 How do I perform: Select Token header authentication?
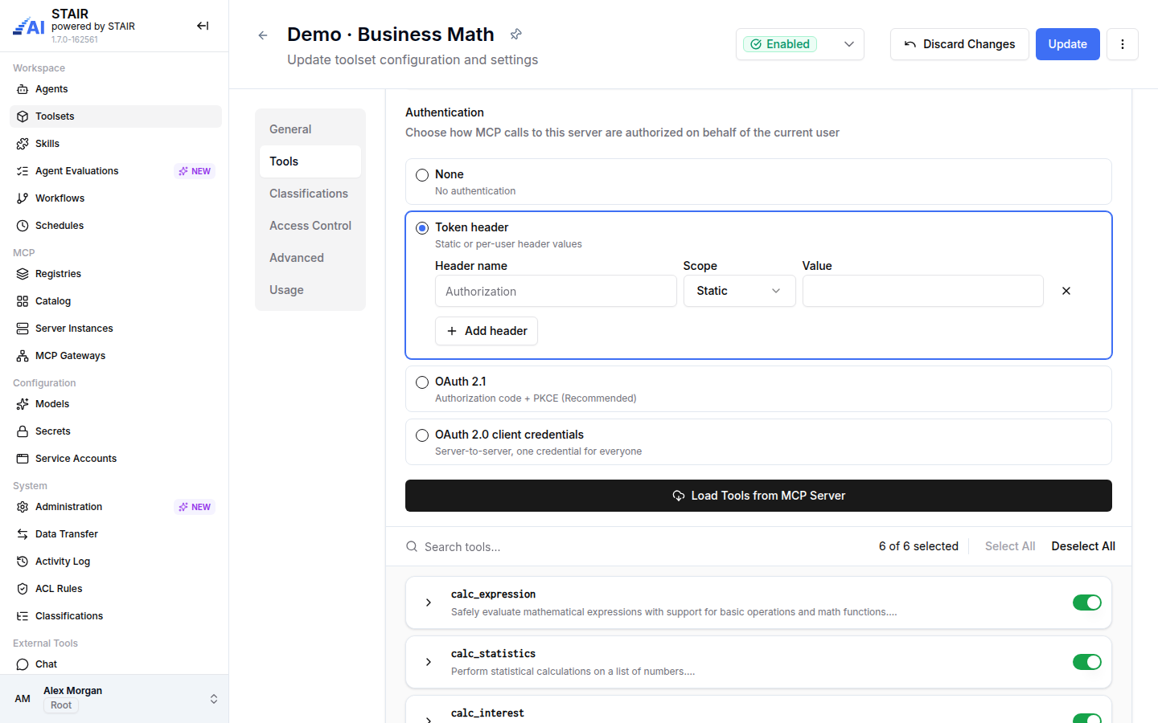tap(422, 228)
